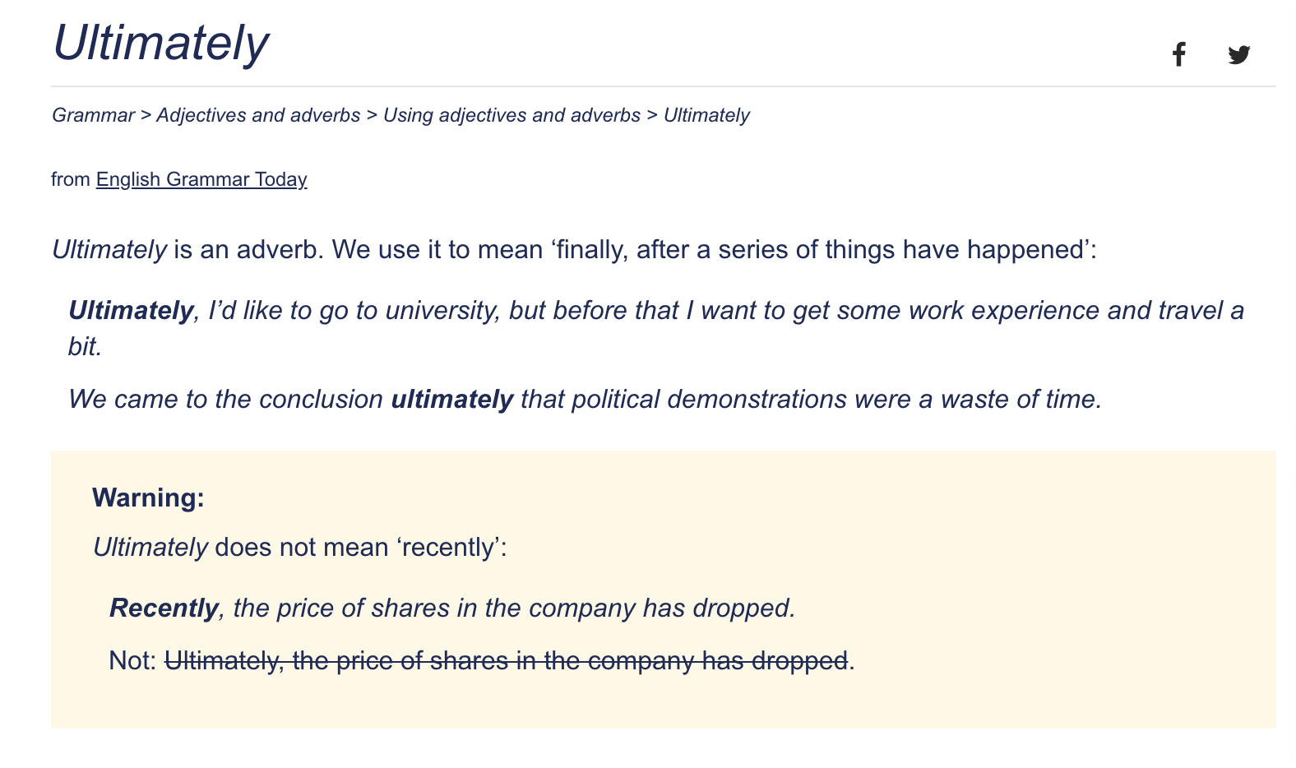Click the page title Ultimately
The height and width of the screenshot is (768, 1296).
[x=161, y=43]
